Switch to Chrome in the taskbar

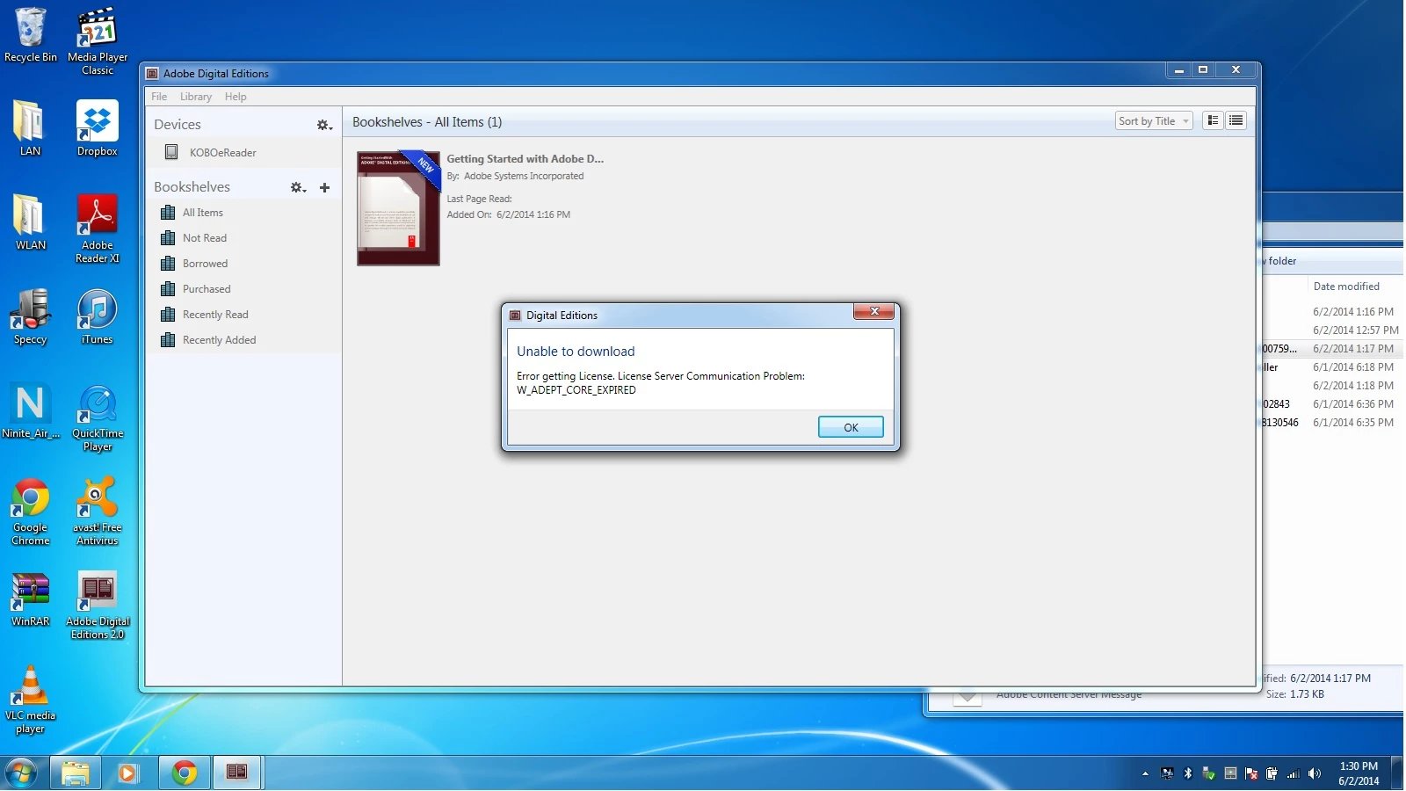coord(185,773)
